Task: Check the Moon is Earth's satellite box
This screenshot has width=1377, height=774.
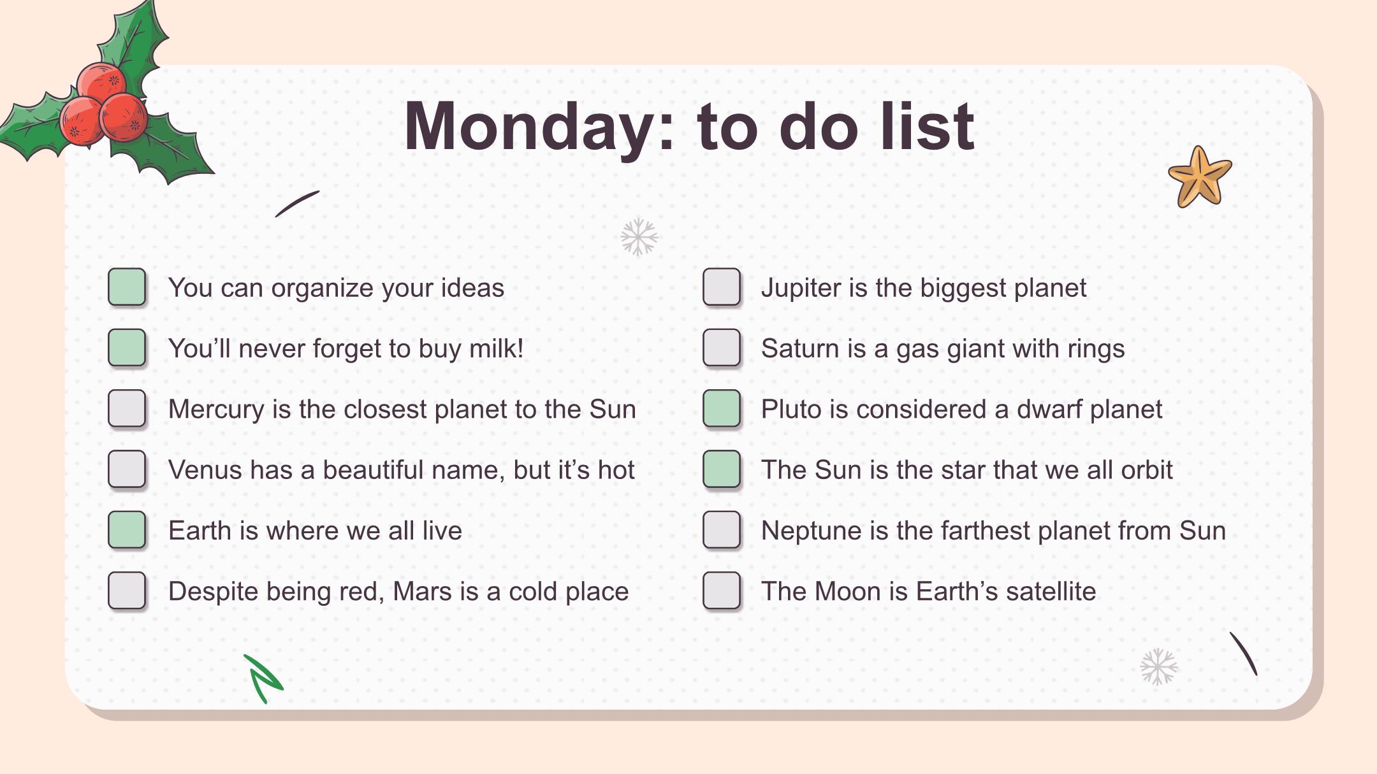Action: pyautogui.click(x=722, y=591)
